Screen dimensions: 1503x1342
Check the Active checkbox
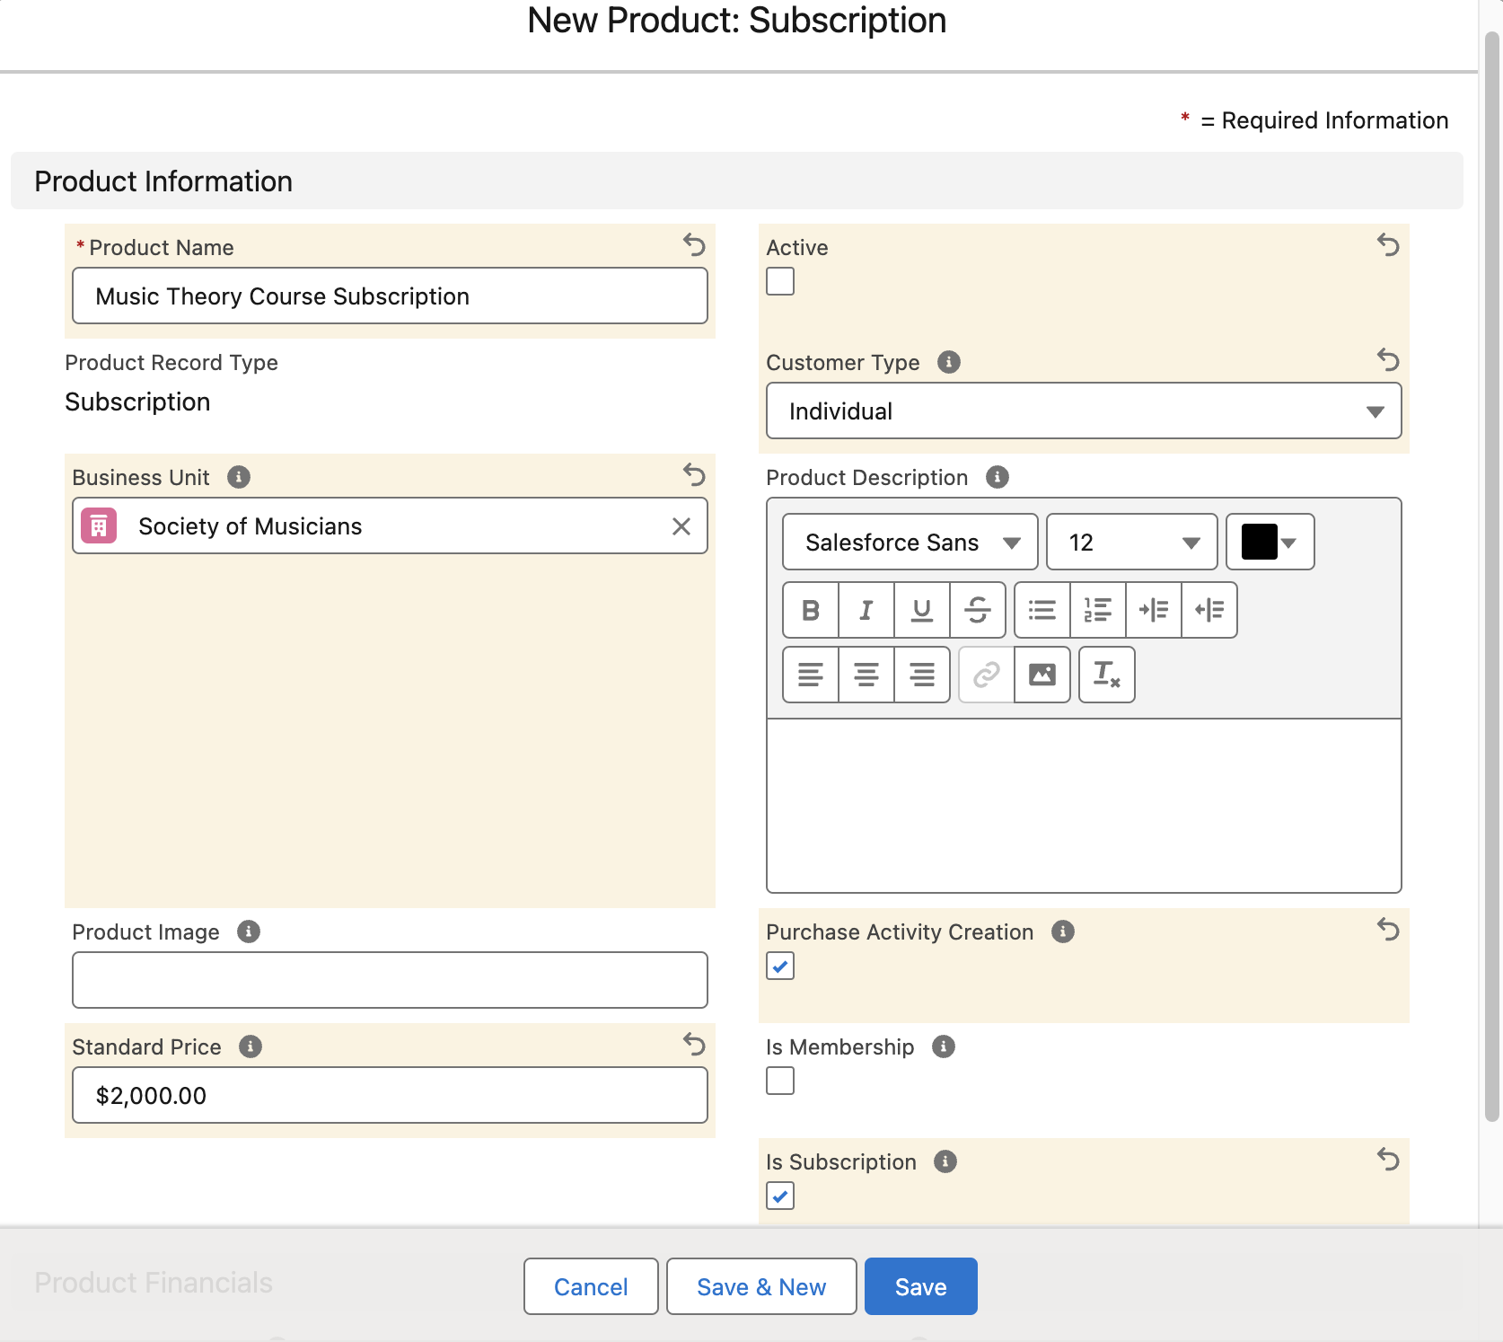[780, 281]
